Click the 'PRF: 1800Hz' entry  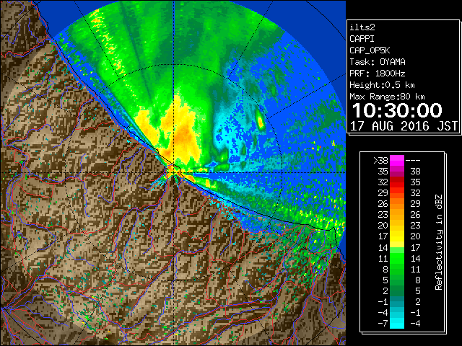point(378,74)
